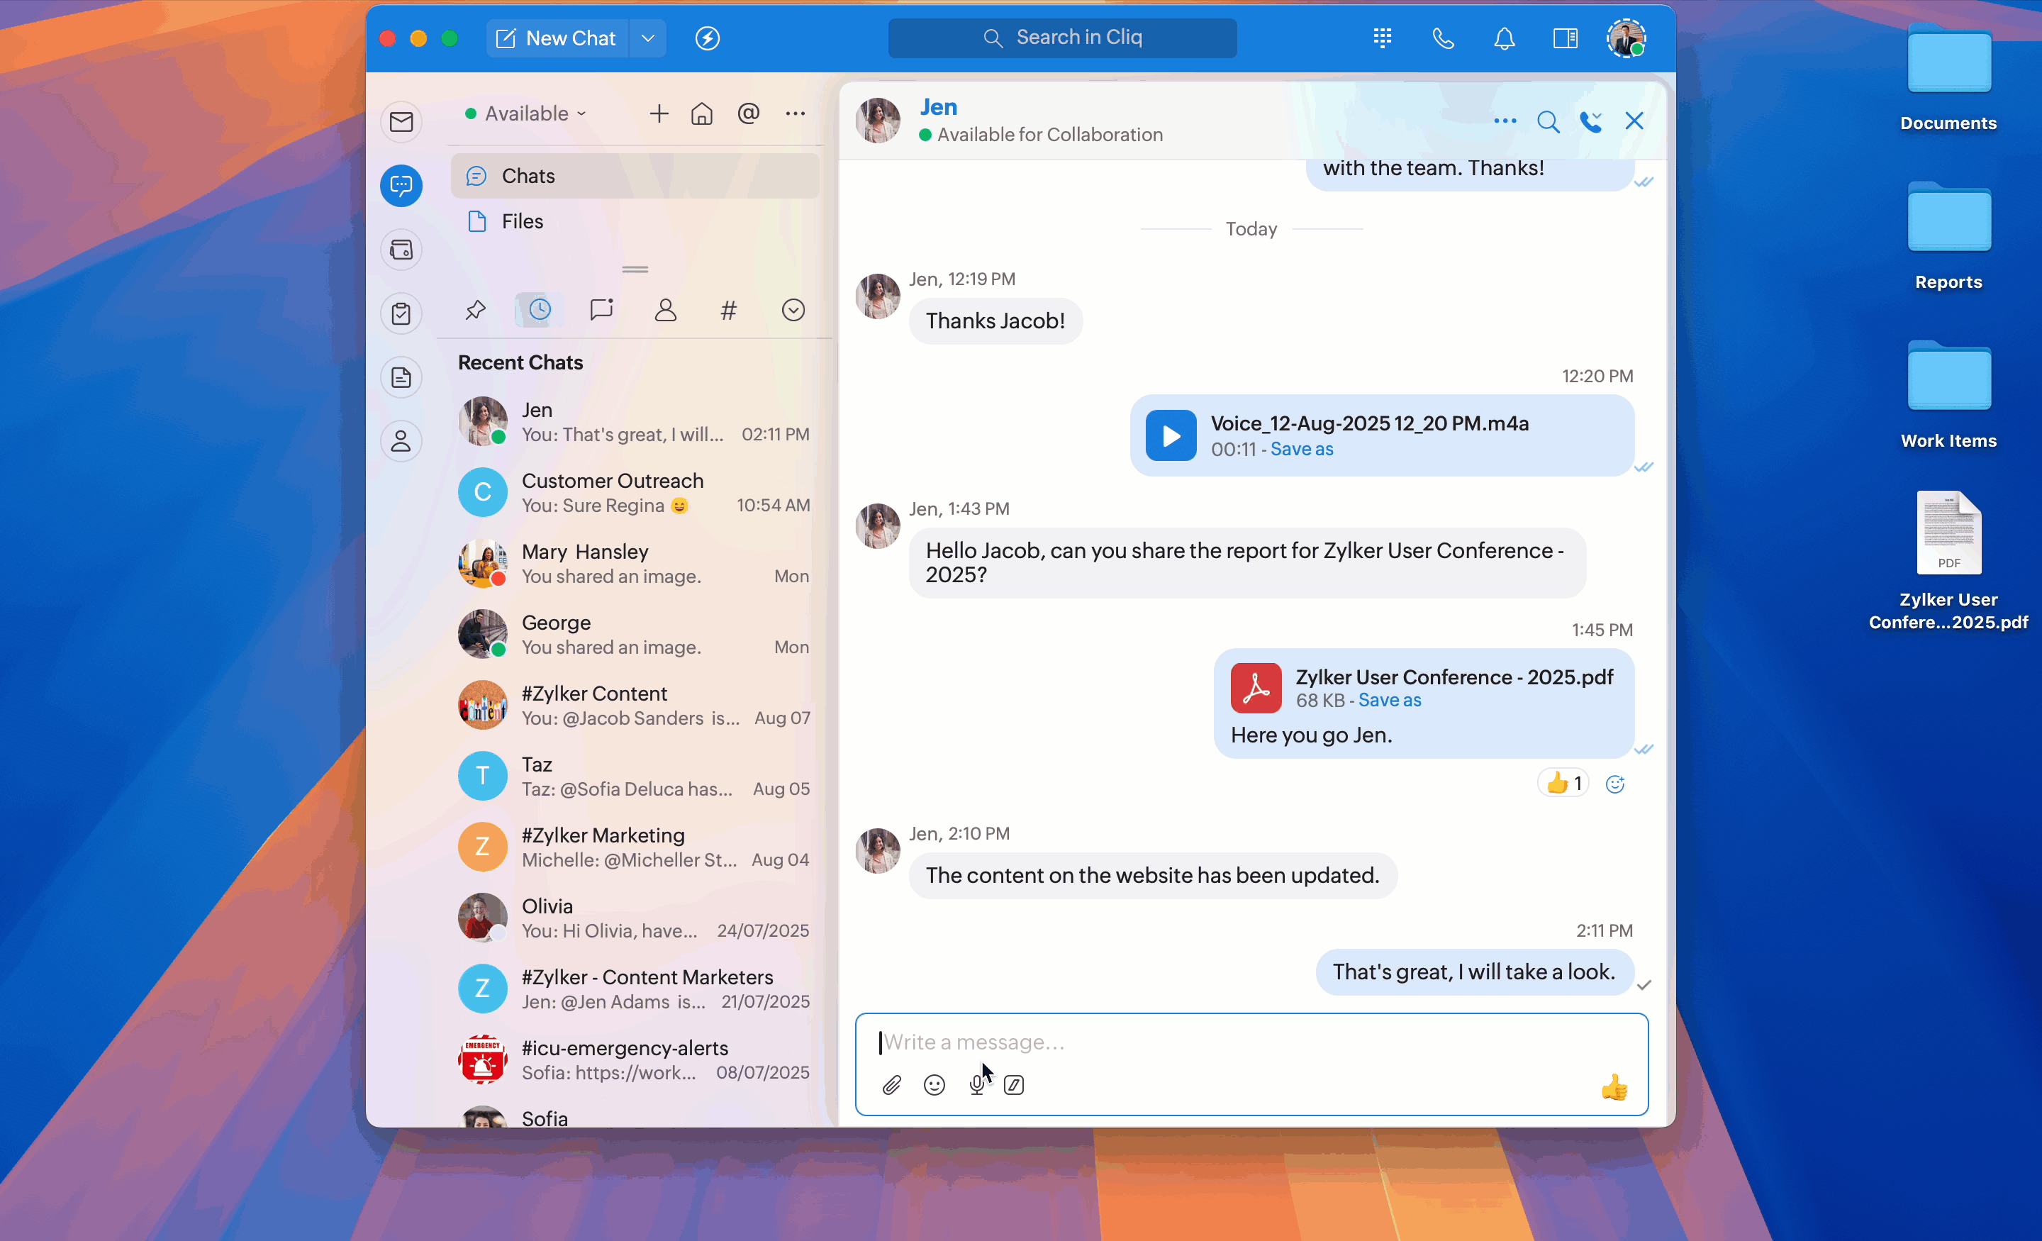Toggle the right side panel layout
The height and width of the screenshot is (1241, 2042).
[x=1565, y=38]
